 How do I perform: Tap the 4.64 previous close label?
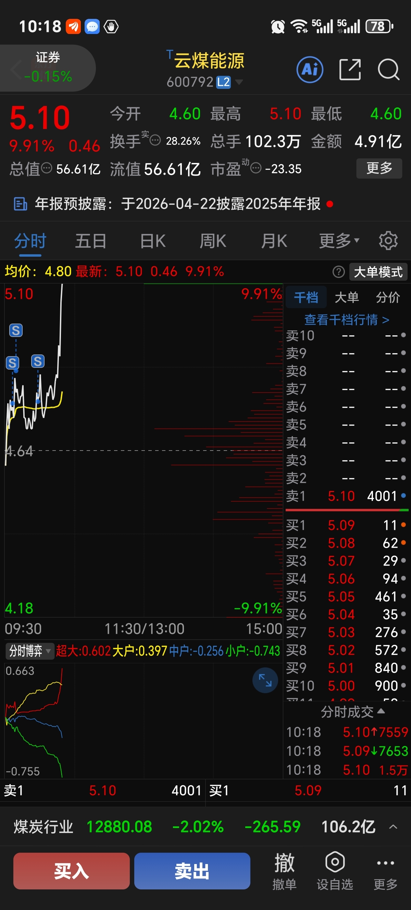click(19, 451)
